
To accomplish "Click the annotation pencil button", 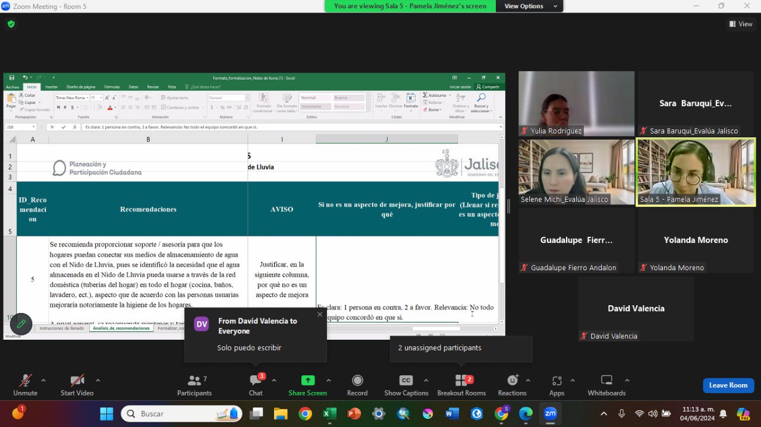I will click(x=21, y=324).
